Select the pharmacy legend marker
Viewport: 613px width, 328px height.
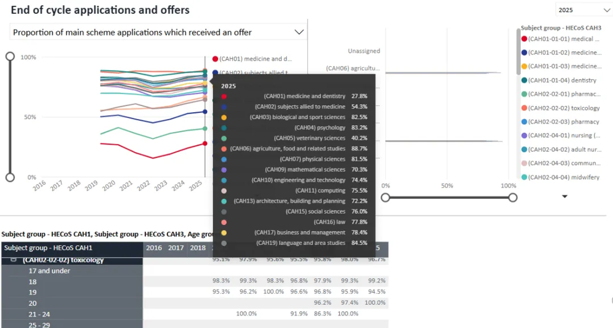[524, 122]
